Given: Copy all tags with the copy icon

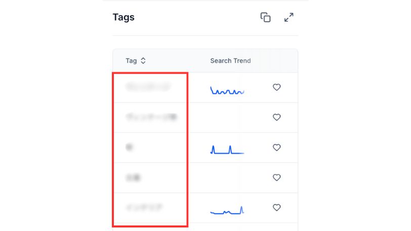Looking at the screenshot, I should pyautogui.click(x=265, y=18).
